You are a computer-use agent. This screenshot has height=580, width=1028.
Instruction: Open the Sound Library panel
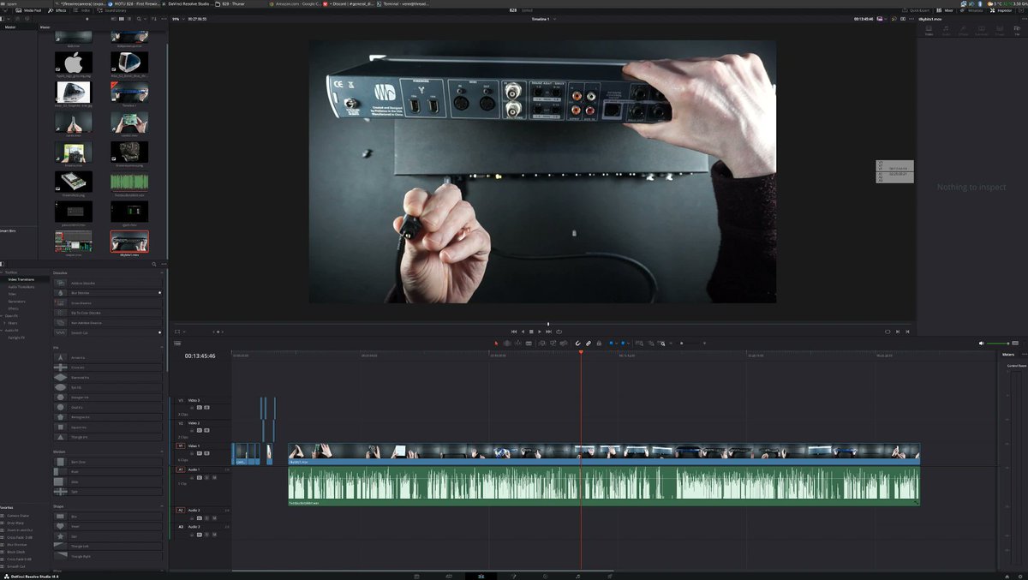pyautogui.click(x=113, y=10)
